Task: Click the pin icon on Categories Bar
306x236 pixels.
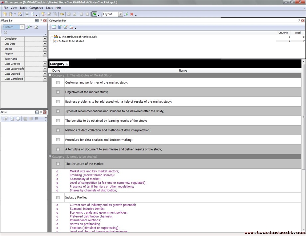Action: pyautogui.click(x=299, y=21)
